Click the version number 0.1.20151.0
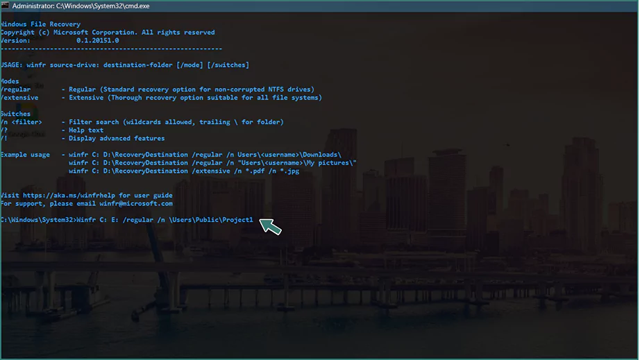 [x=98, y=40]
